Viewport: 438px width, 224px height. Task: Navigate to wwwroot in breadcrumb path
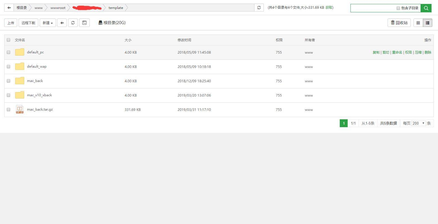58,8
